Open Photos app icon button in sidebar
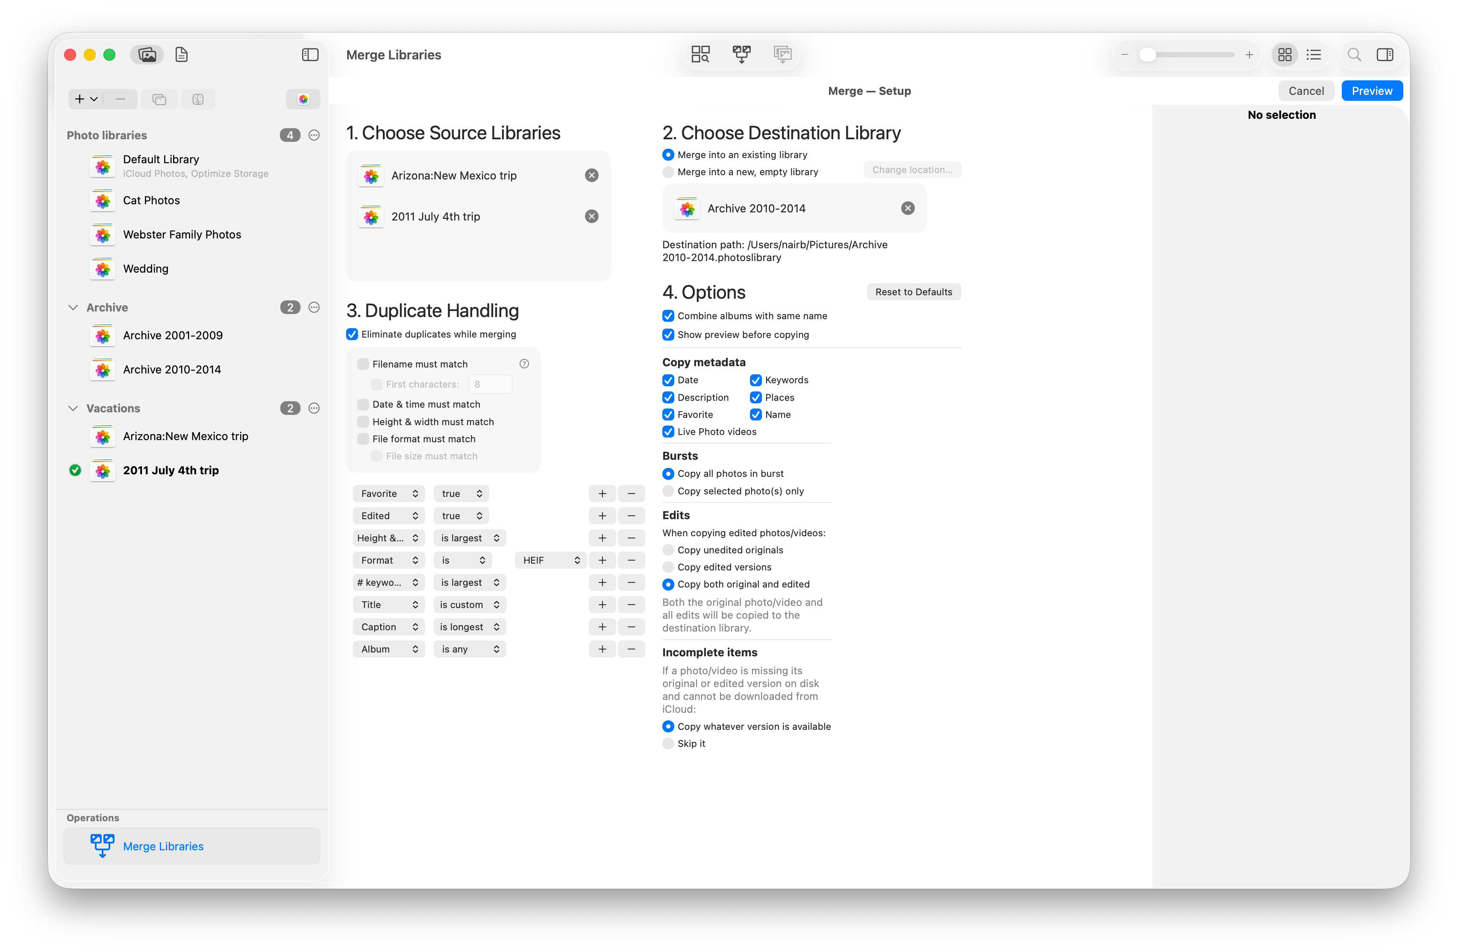Viewport: 1458px width, 952px height. point(303,99)
